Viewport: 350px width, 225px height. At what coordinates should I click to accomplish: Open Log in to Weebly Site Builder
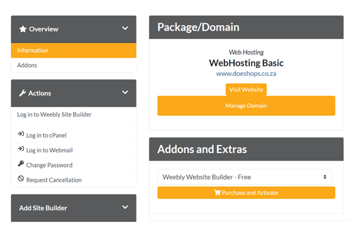pyautogui.click(x=74, y=117)
